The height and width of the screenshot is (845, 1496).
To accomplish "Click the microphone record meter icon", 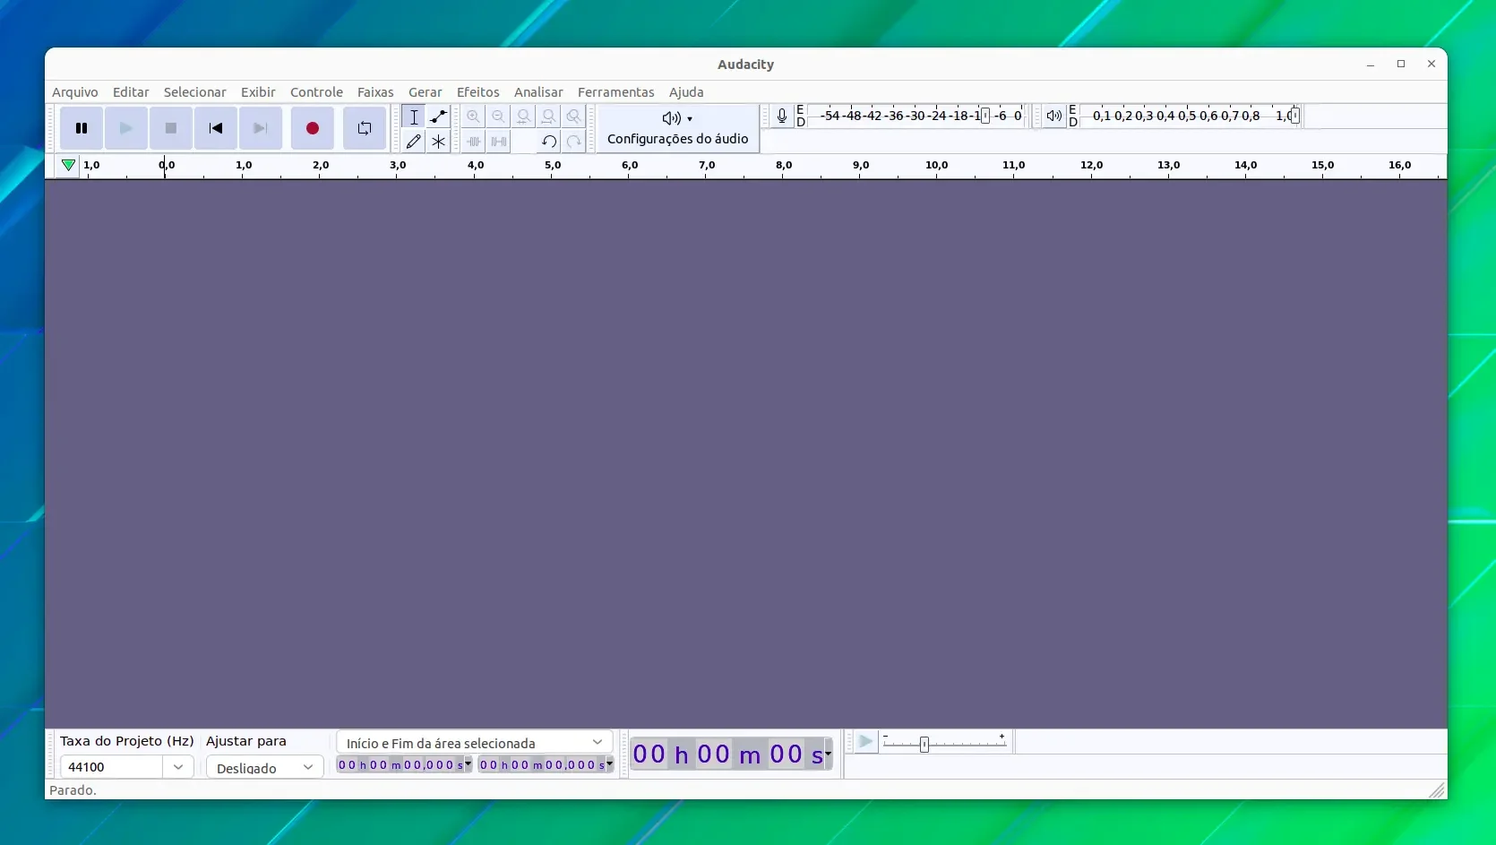I will pos(782,116).
